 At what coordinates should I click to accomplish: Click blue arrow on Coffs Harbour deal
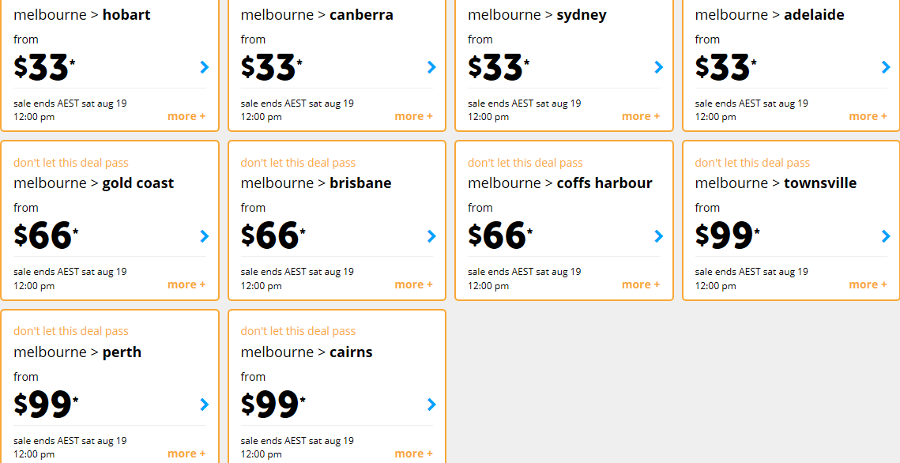[659, 236]
